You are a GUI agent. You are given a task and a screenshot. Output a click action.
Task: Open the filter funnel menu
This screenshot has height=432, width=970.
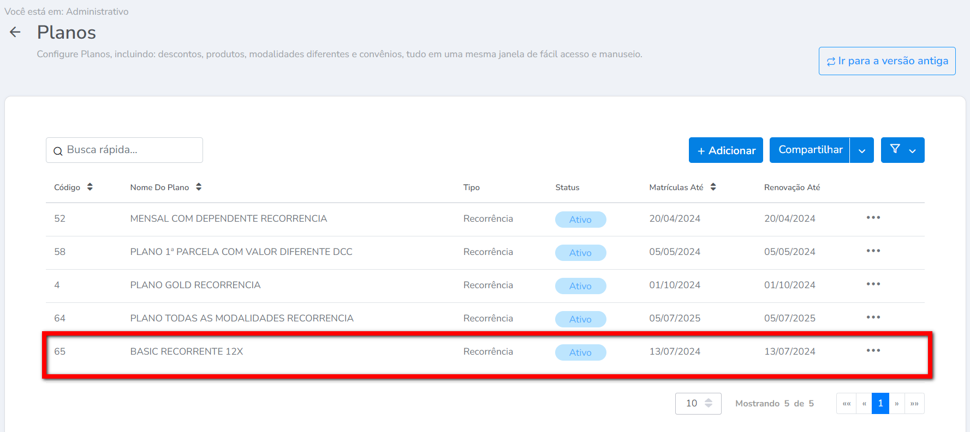(x=902, y=150)
